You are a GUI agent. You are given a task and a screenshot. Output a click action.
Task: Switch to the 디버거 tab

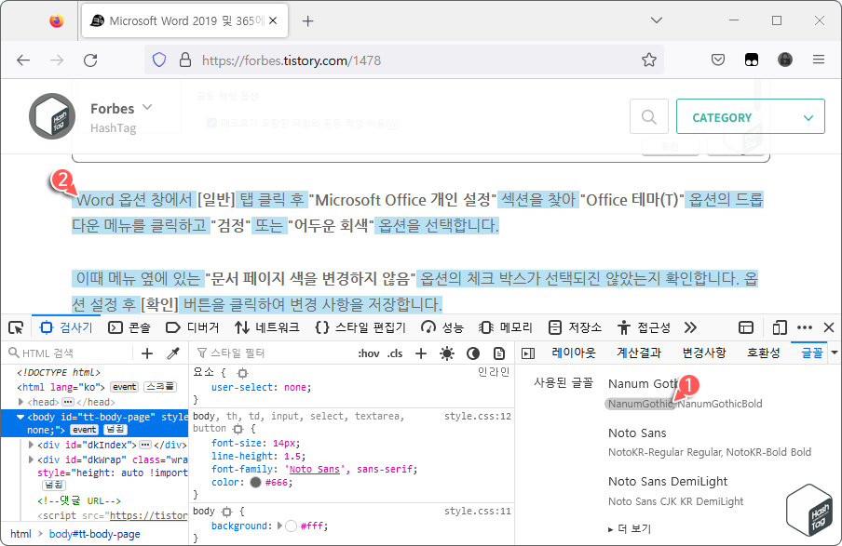[x=192, y=327]
